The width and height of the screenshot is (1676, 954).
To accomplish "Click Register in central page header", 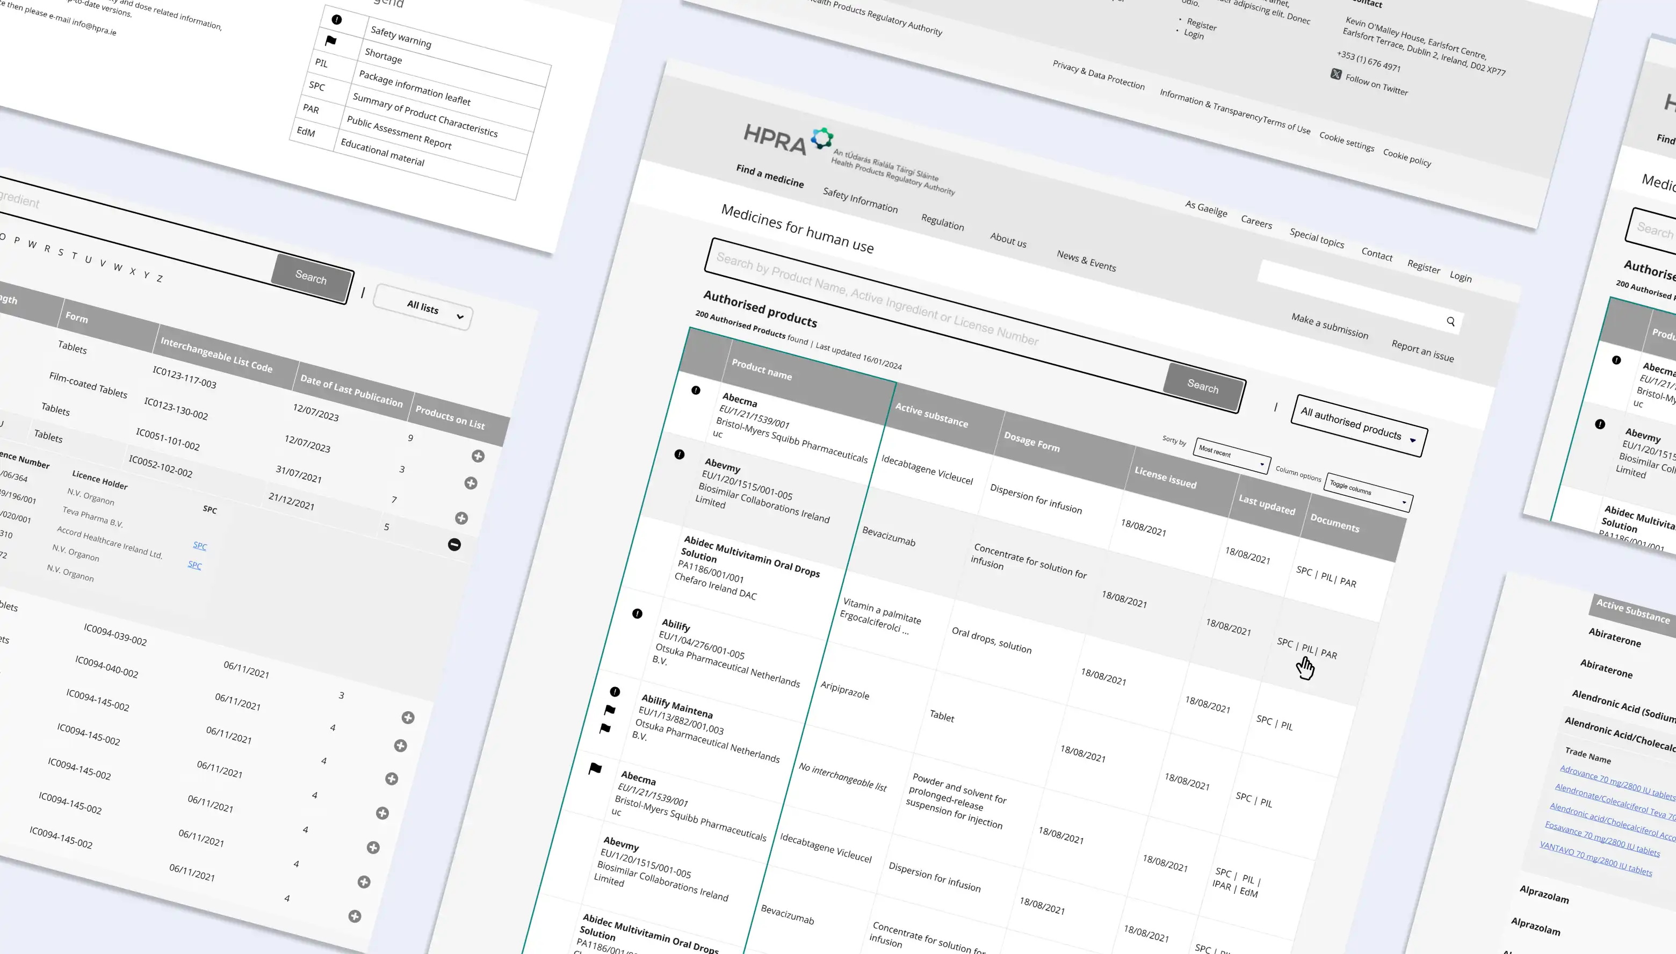I will click(1424, 266).
